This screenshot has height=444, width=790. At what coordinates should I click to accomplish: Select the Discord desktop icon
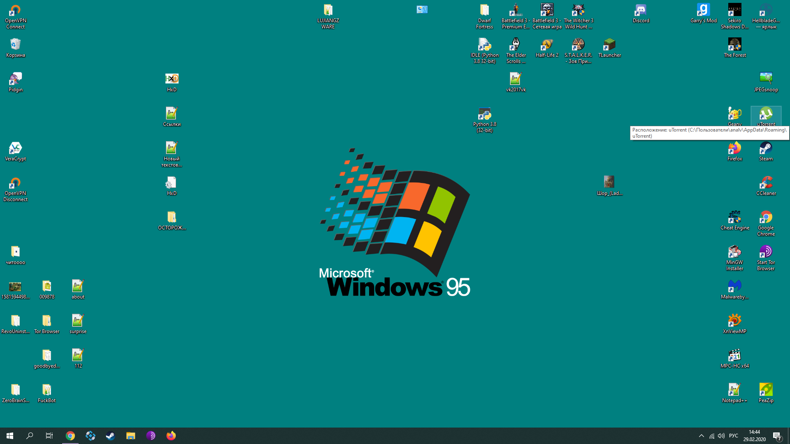(641, 13)
